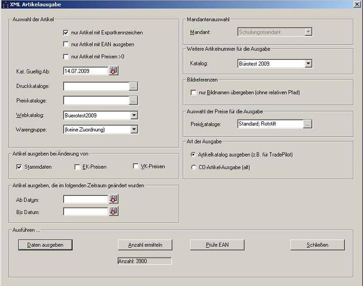Click the Schließen button

click(318, 245)
